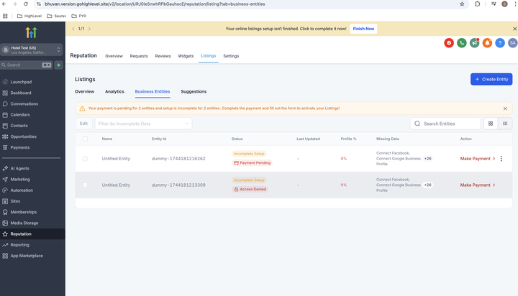Click the green phone dialer icon
Viewport: 518px width, 296px height.
click(x=461, y=43)
